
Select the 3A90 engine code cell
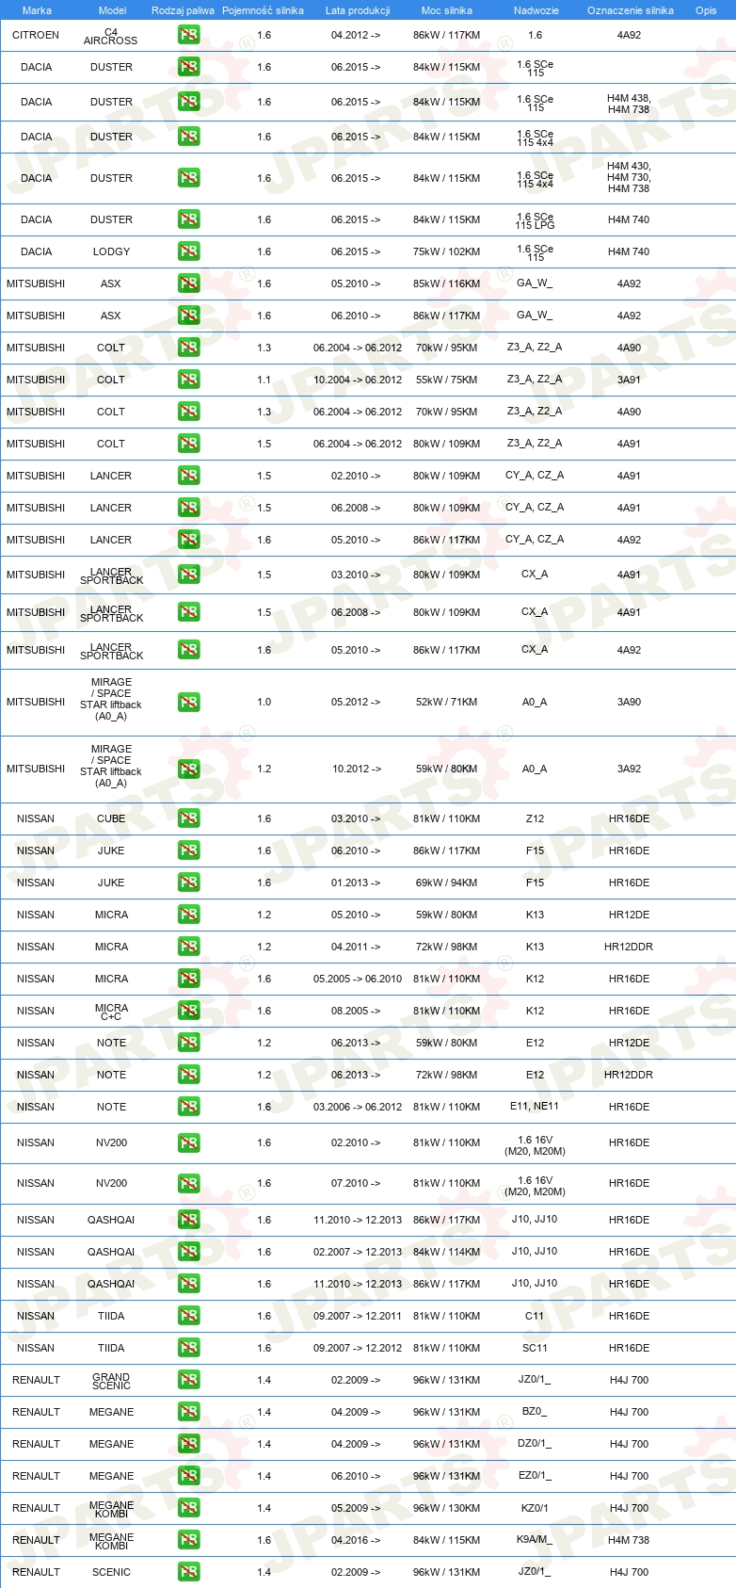[x=629, y=702]
